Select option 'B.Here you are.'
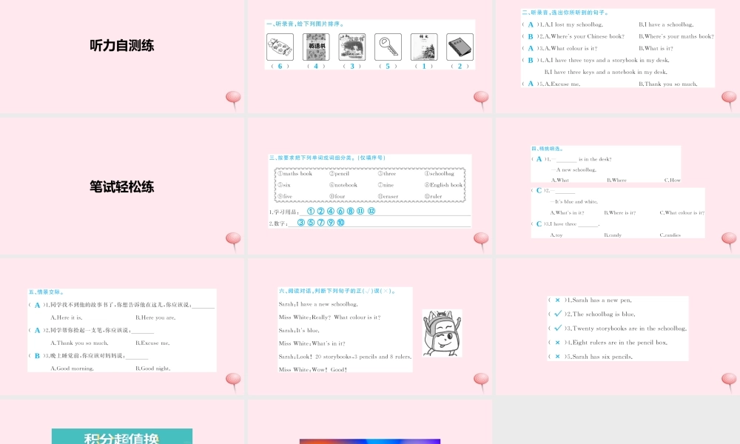This screenshot has height=444, width=740. coord(155,317)
